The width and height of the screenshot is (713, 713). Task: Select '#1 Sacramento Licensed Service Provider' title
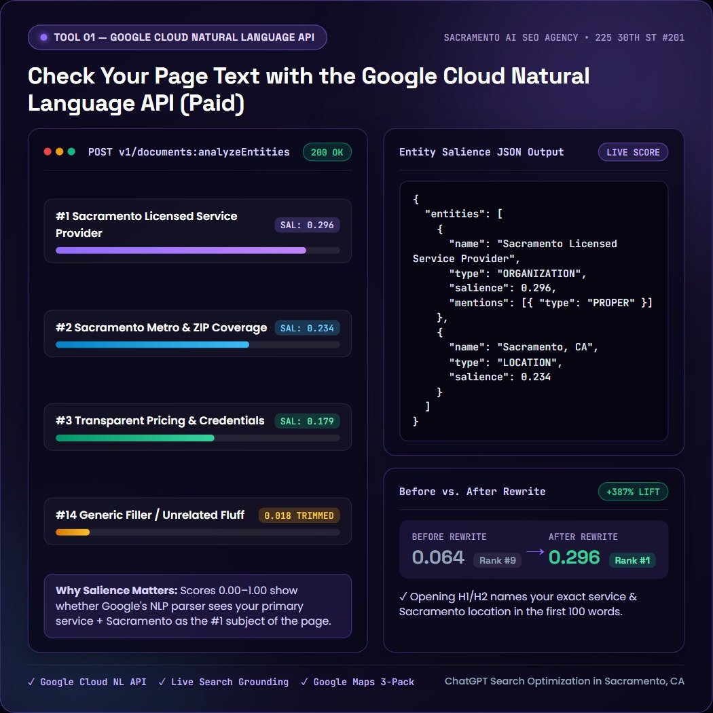147,225
